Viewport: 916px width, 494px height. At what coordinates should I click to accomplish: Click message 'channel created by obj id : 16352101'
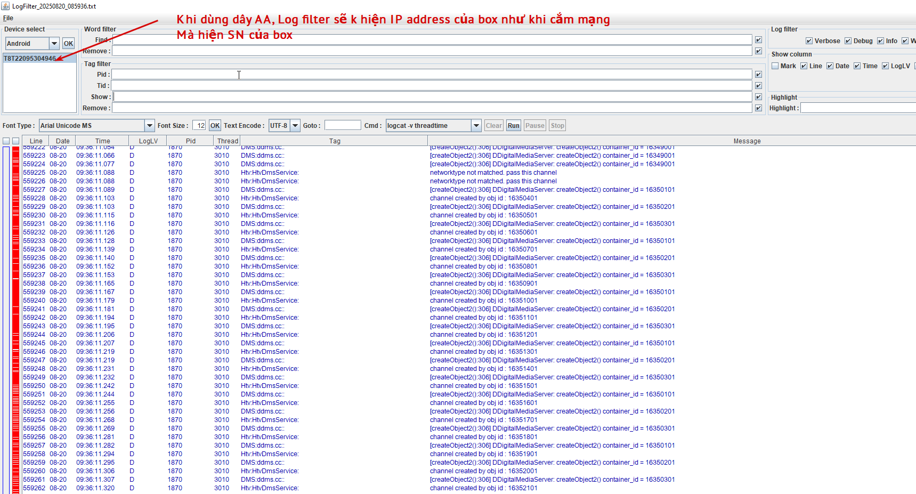[483, 488]
